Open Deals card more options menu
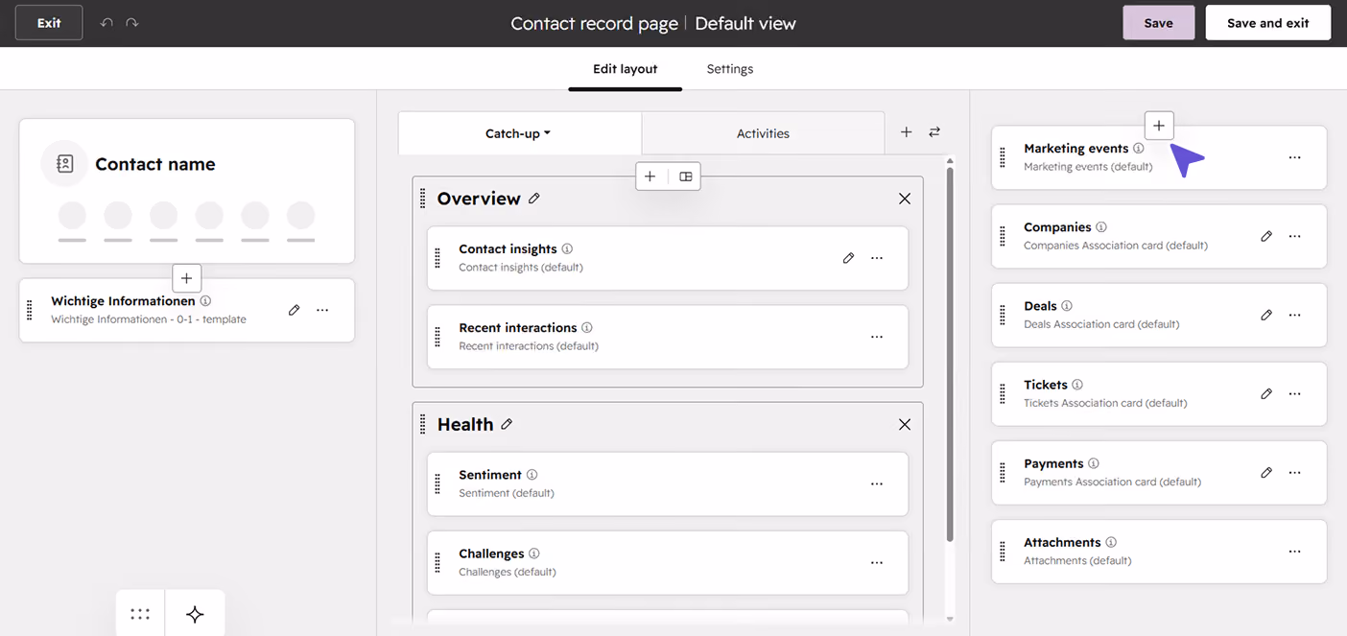This screenshot has width=1347, height=636. point(1295,315)
